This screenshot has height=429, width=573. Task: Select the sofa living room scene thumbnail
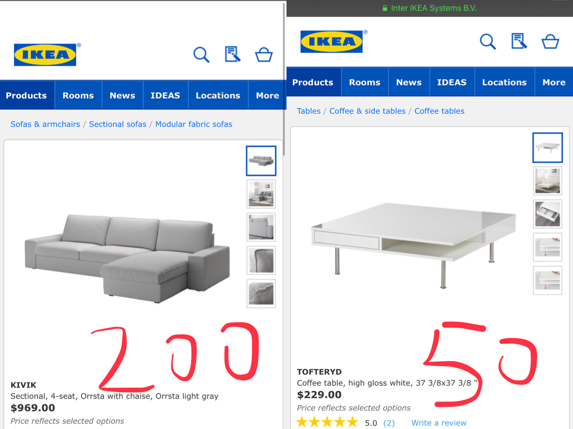[261, 194]
